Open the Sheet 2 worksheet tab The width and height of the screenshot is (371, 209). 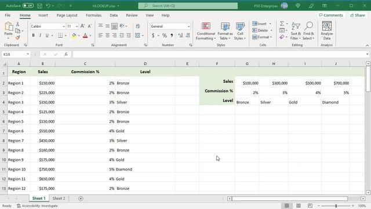[59, 199]
